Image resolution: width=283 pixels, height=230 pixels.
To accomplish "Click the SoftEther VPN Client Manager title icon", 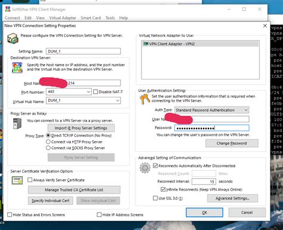I will 8,9.
